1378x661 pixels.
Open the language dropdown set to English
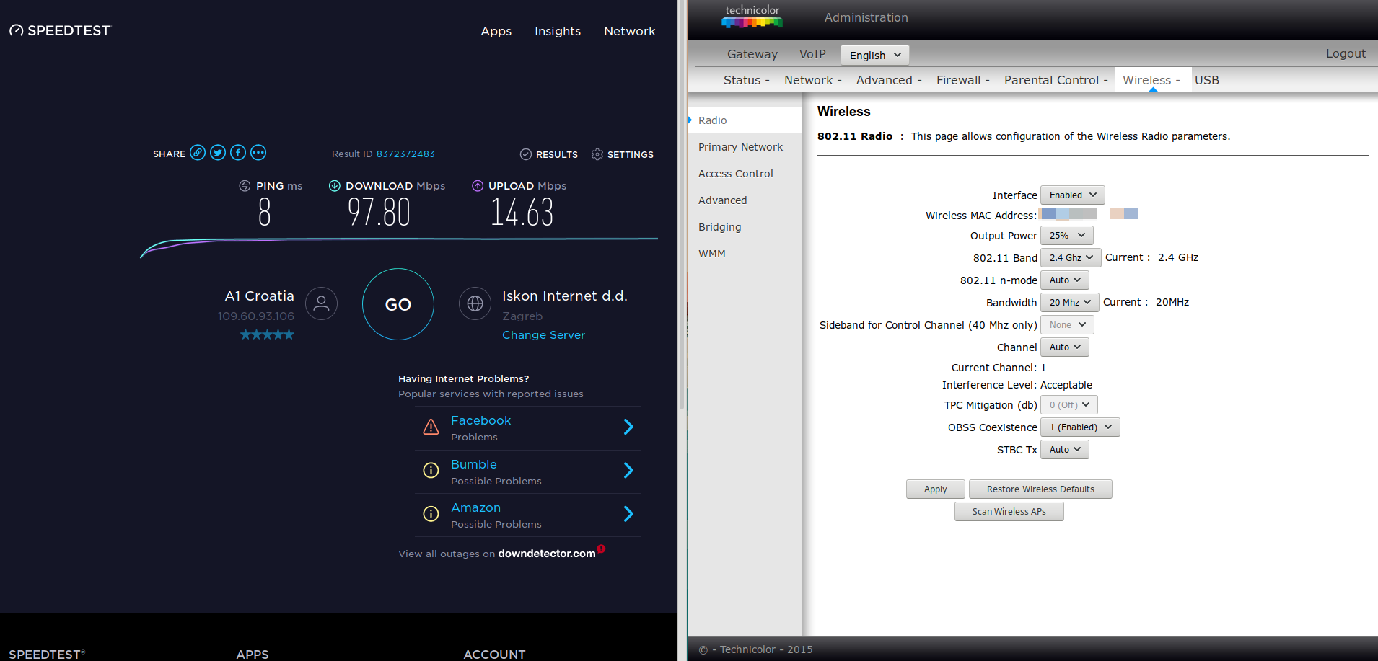pos(874,55)
